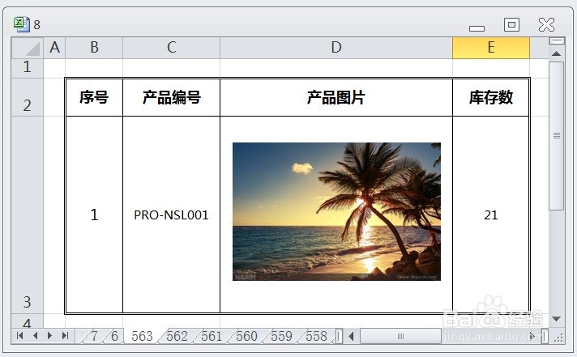Close the workbook window
The width and height of the screenshot is (577, 357).
[546, 24]
